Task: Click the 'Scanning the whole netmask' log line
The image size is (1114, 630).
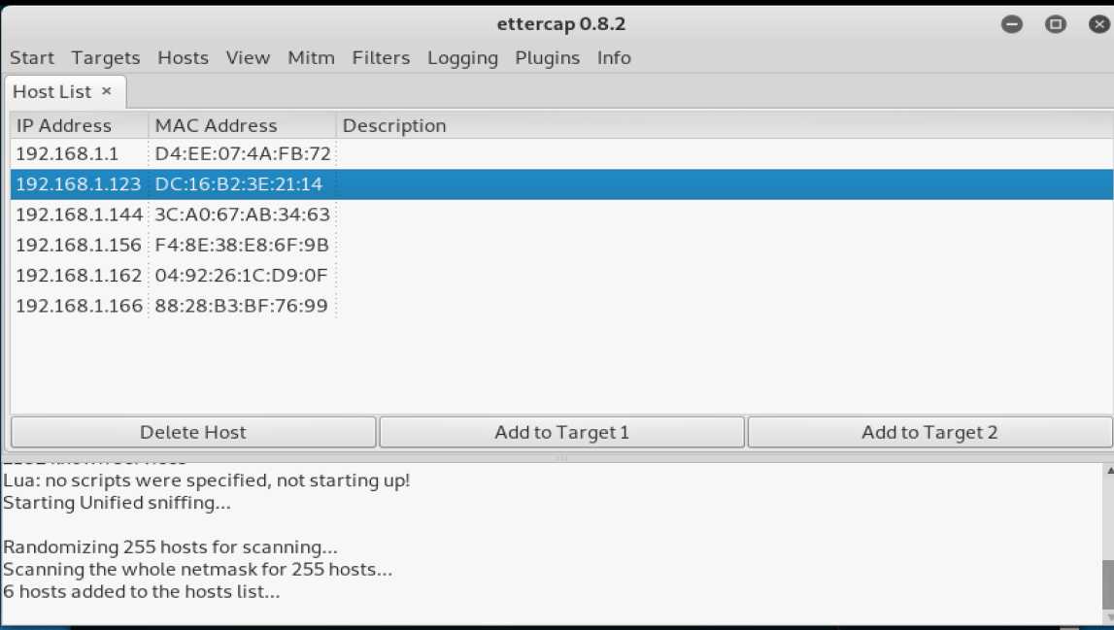Action: point(197,570)
